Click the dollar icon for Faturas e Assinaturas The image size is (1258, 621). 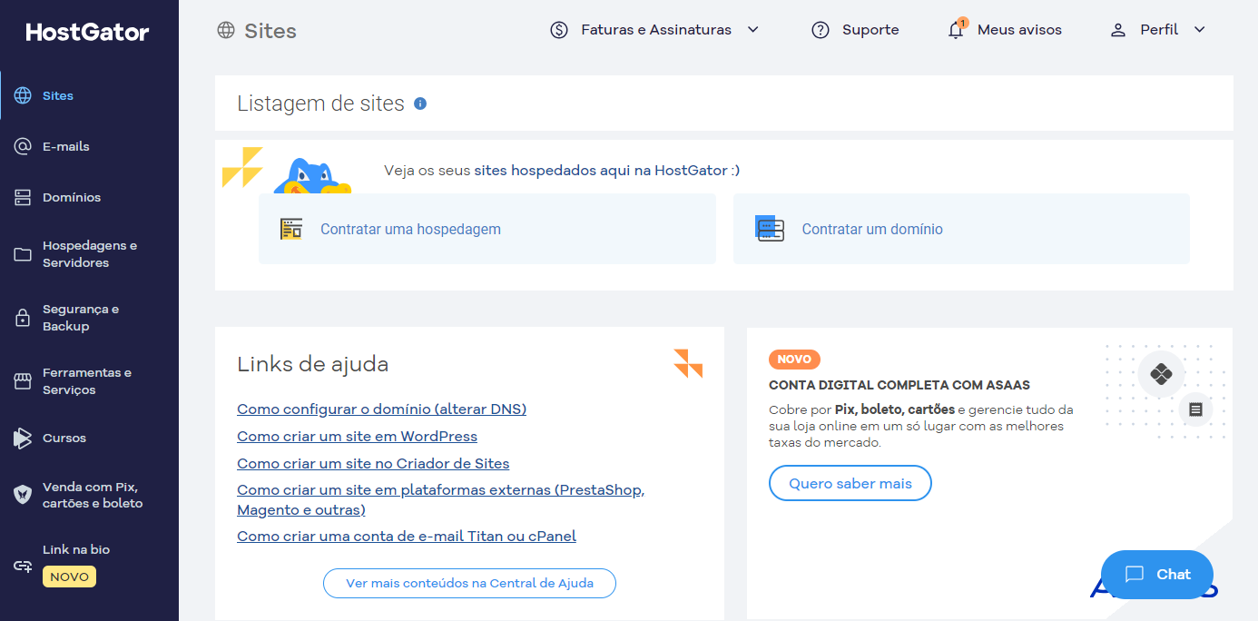[x=559, y=30]
